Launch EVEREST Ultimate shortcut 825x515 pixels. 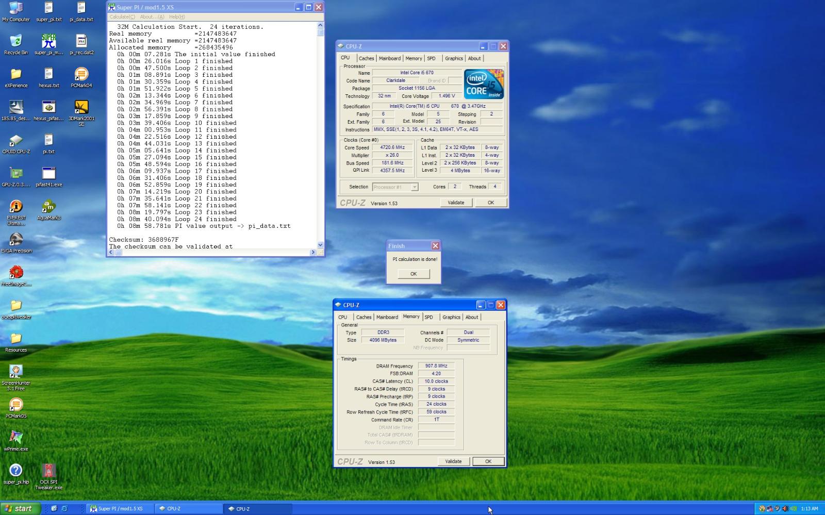[16, 212]
